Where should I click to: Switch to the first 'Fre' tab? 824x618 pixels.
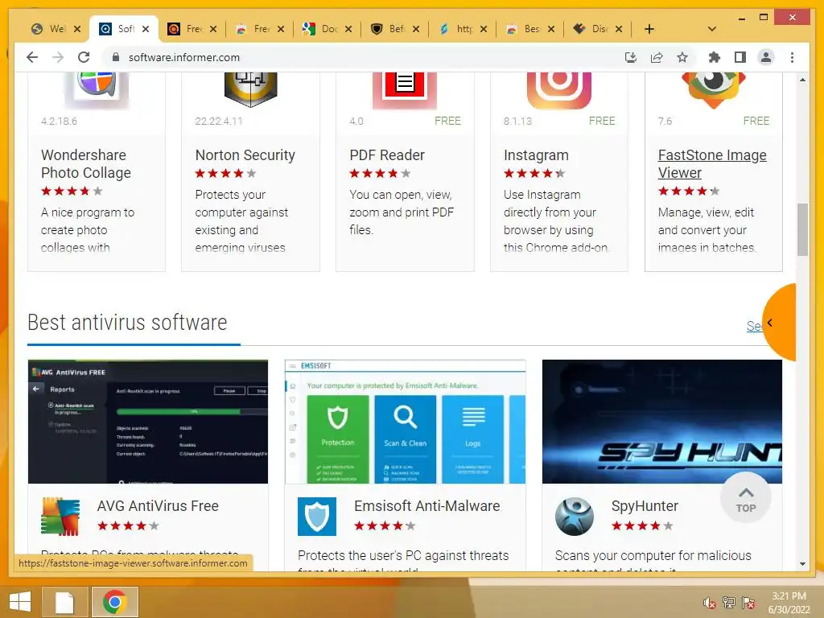pos(187,29)
